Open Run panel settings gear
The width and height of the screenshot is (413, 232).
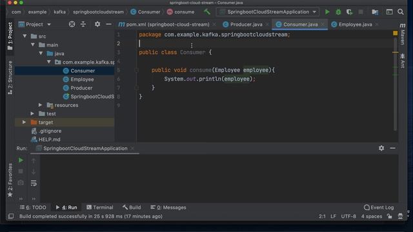[x=381, y=148]
